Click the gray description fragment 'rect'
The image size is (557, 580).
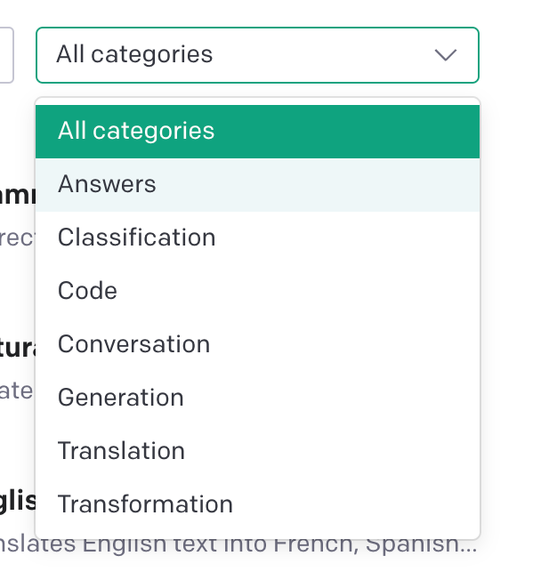click(x=16, y=238)
